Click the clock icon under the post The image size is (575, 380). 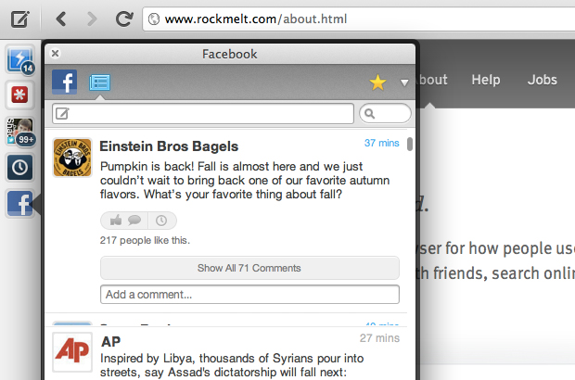point(161,221)
